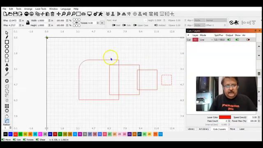Open the Grid Array tool
This screenshot has width=263, height=148.
coord(7,106)
